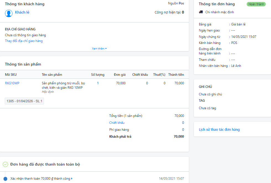Viewport: 271px width, 183px height.
Task: Click the blue payment timeline dot
Action: tap(5, 179)
